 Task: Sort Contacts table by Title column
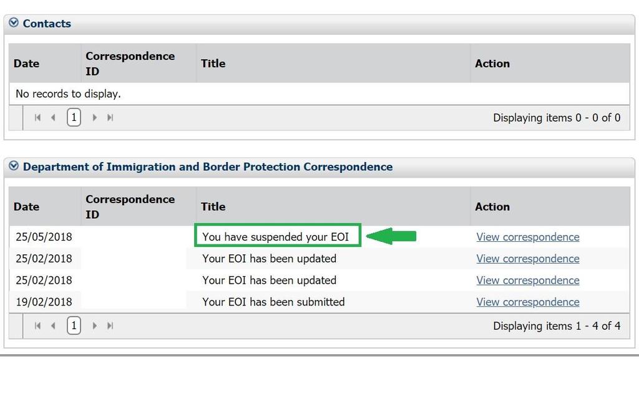[x=213, y=64]
